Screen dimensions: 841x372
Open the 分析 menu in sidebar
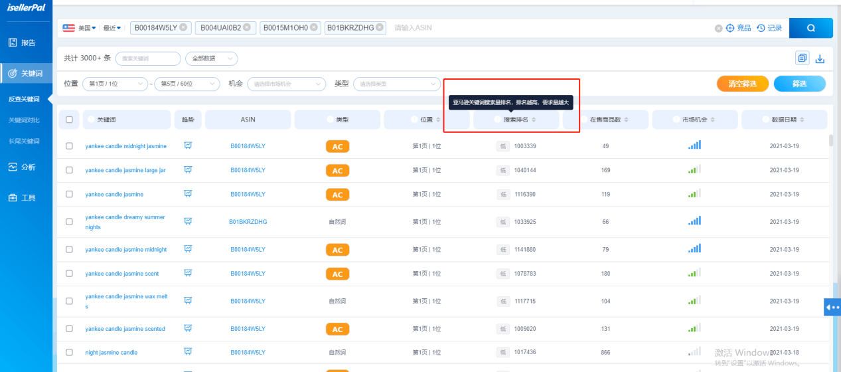pos(27,167)
